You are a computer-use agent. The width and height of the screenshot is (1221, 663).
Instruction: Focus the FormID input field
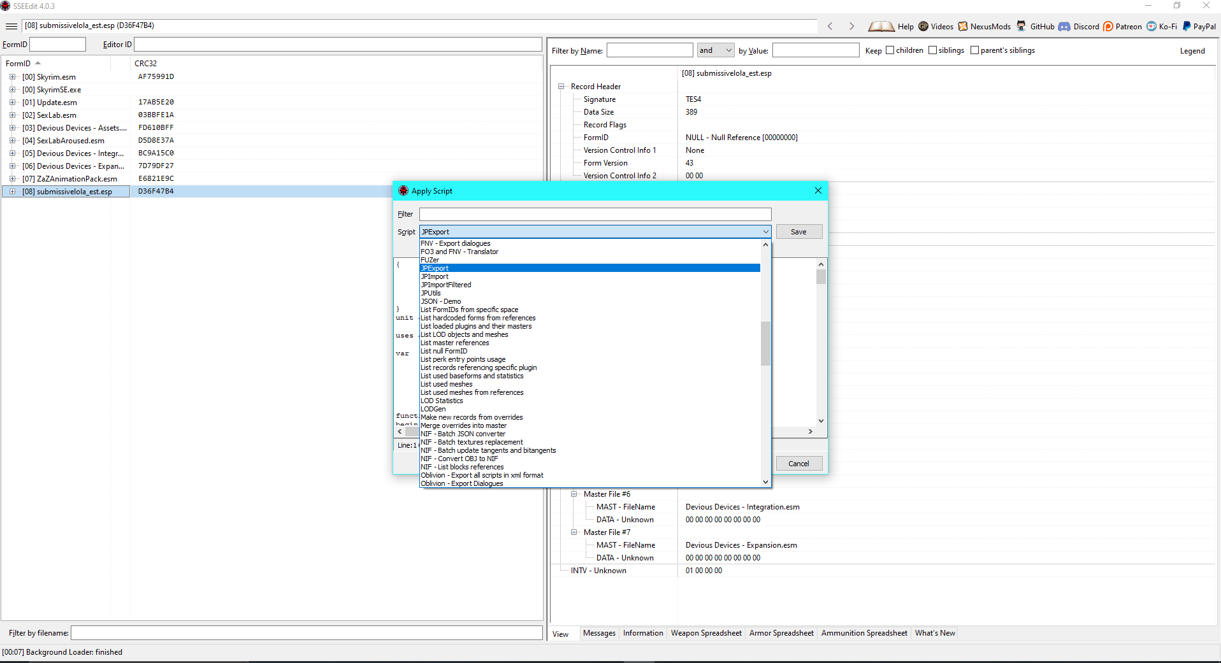(57, 45)
